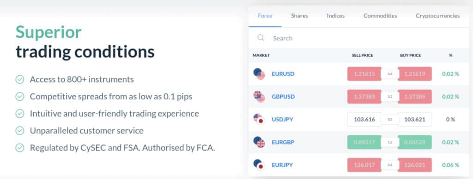Screen dimensions: 473x179
Task: Show the Cryptocurrencies tab
Action: point(438,16)
